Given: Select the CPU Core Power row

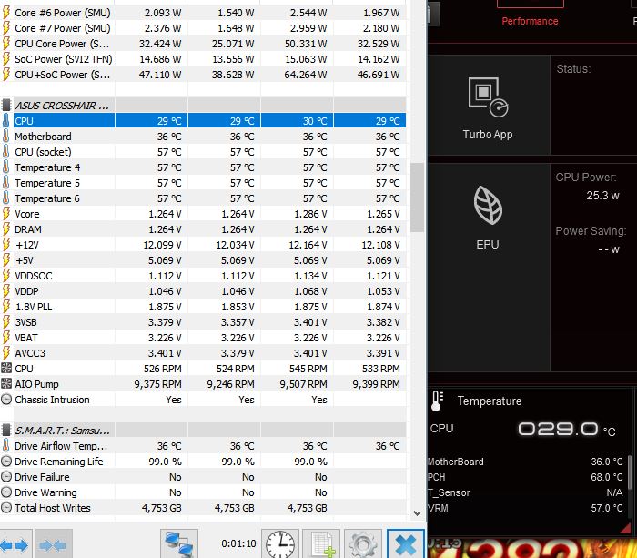Looking at the screenshot, I should pos(203,44).
